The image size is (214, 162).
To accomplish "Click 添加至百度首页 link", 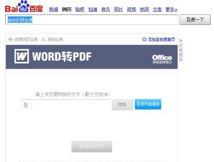I will coord(161,39).
